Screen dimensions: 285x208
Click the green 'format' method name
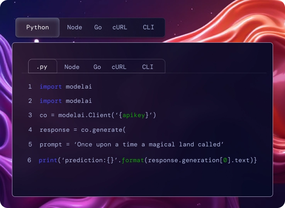tap(133, 160)
